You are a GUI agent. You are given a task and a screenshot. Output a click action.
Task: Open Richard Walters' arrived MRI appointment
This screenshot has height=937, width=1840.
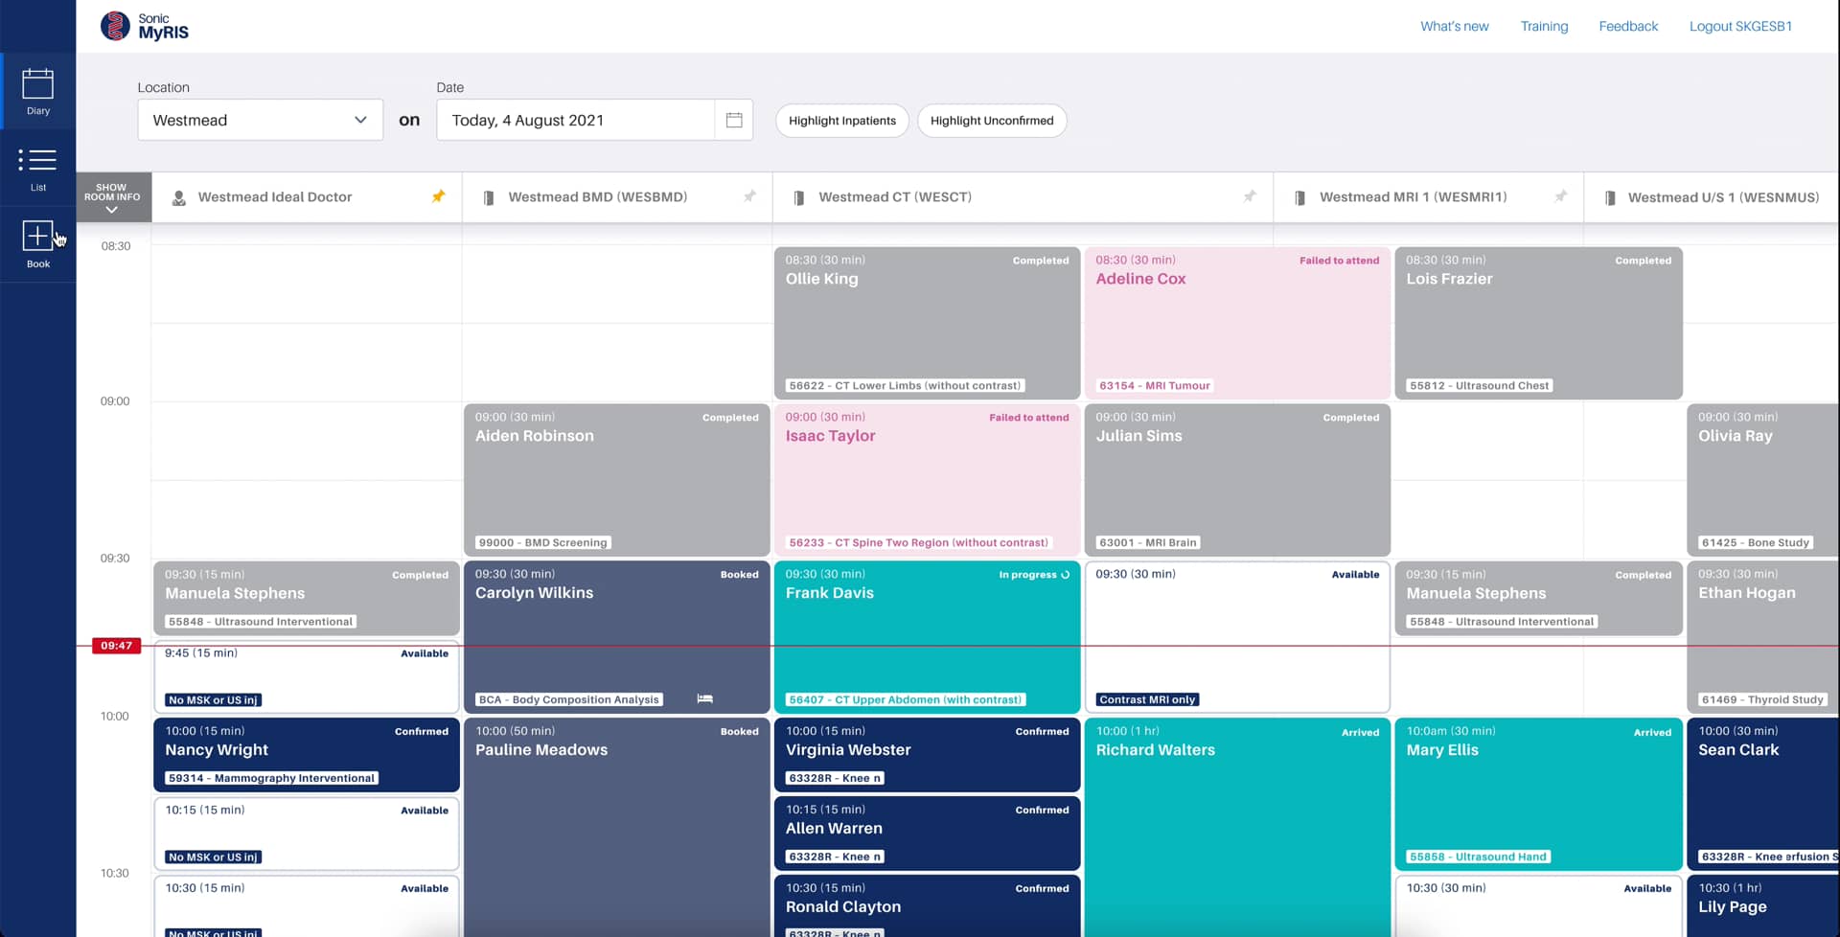point(1237,827)
